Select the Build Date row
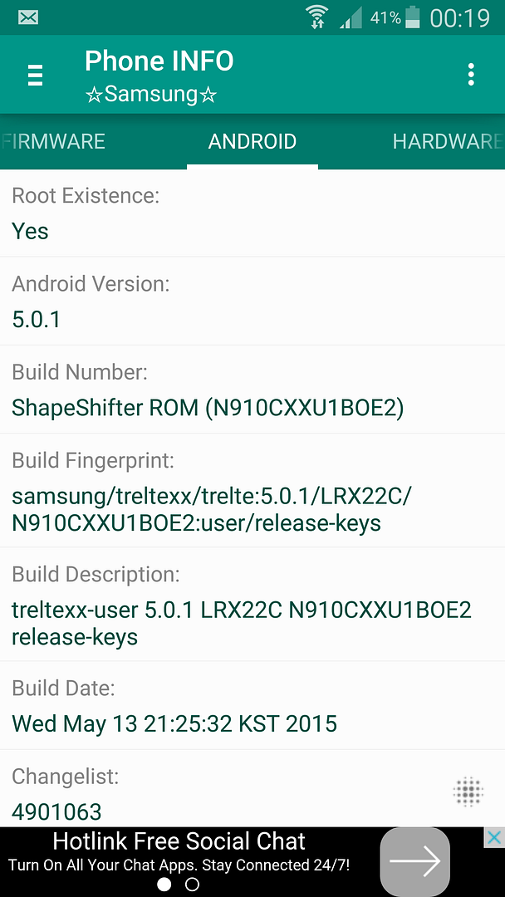This screenshot has height=897, width=505. click(252, 706)
